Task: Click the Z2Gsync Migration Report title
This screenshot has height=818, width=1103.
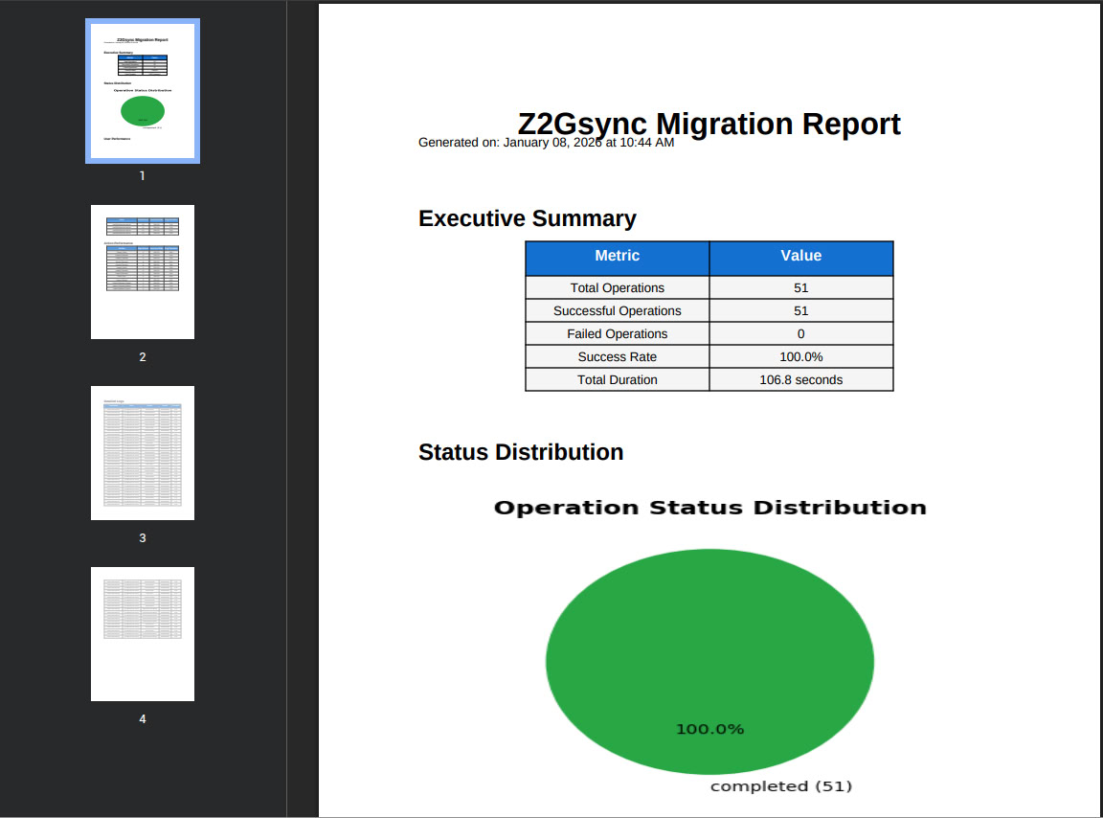Action: 709,125
